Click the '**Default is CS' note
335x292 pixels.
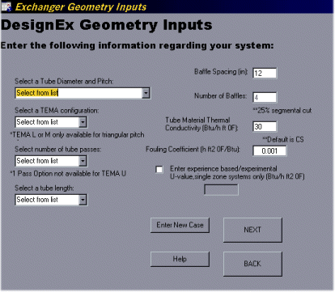coord(283,139)
